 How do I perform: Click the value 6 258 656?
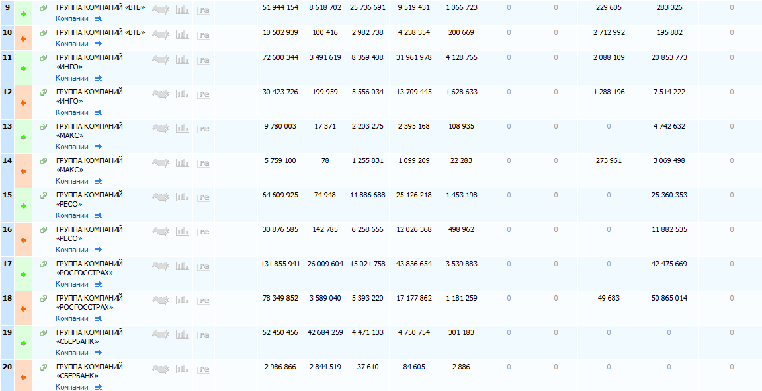(367, 229)
